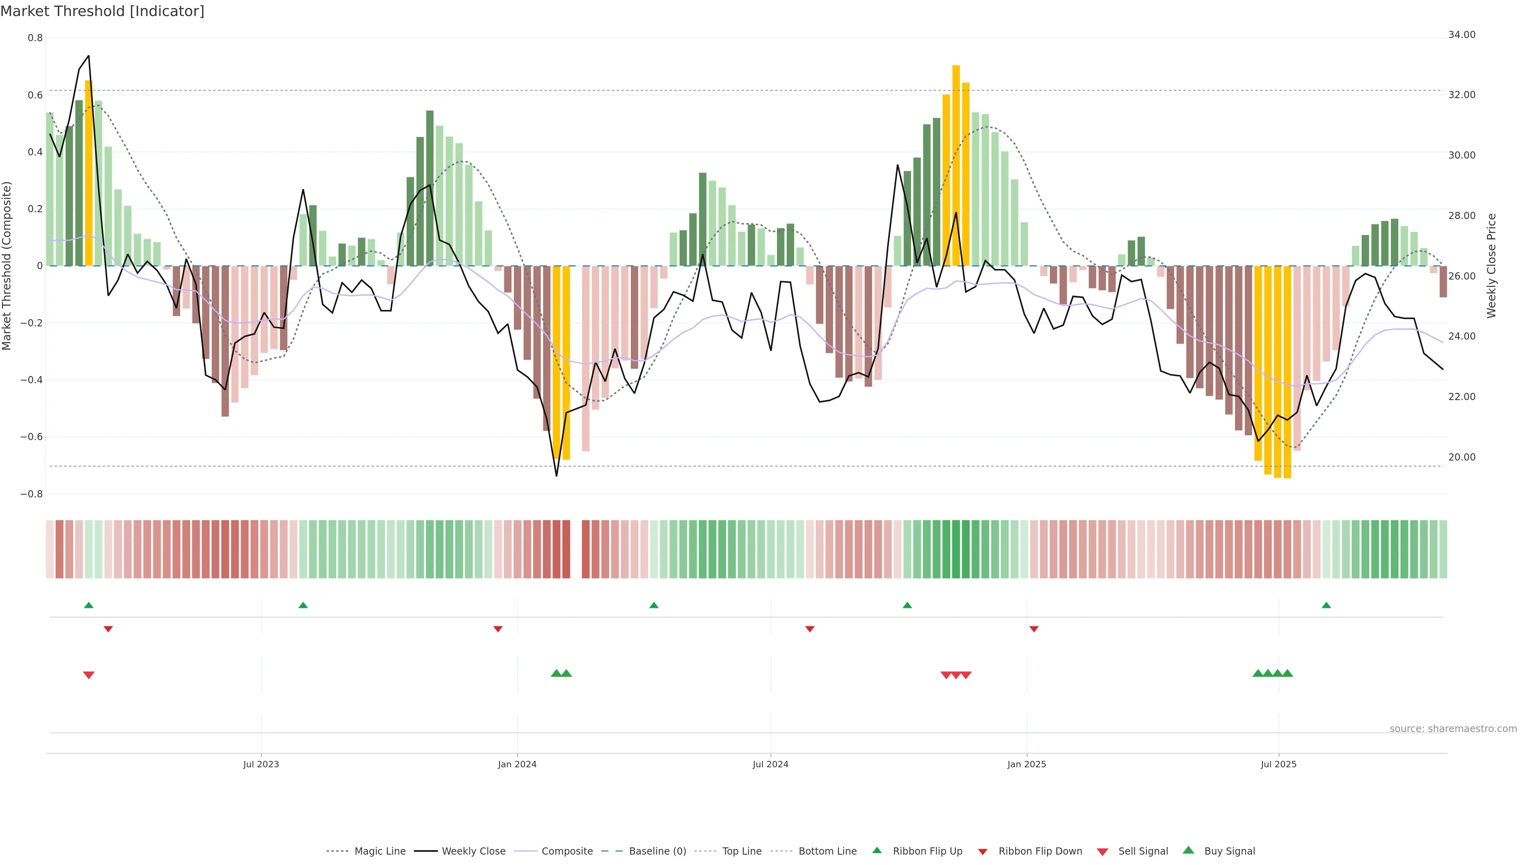Click the Ribbon Flip Up marker after Jul 2025
Viewport: 1537px width, 865px height.
[x=1326, y=605]
